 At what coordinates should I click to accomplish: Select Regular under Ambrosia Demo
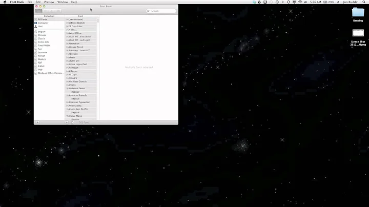[x=81, y=92]
